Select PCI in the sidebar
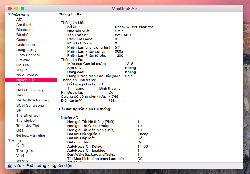This screenshot has width=250, height=174. click(19, 85)
